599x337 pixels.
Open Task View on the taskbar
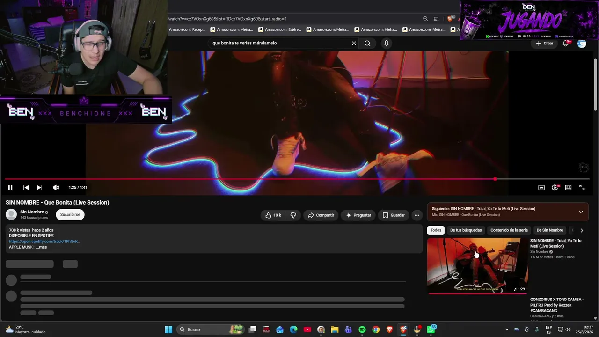tap(253, 330)
